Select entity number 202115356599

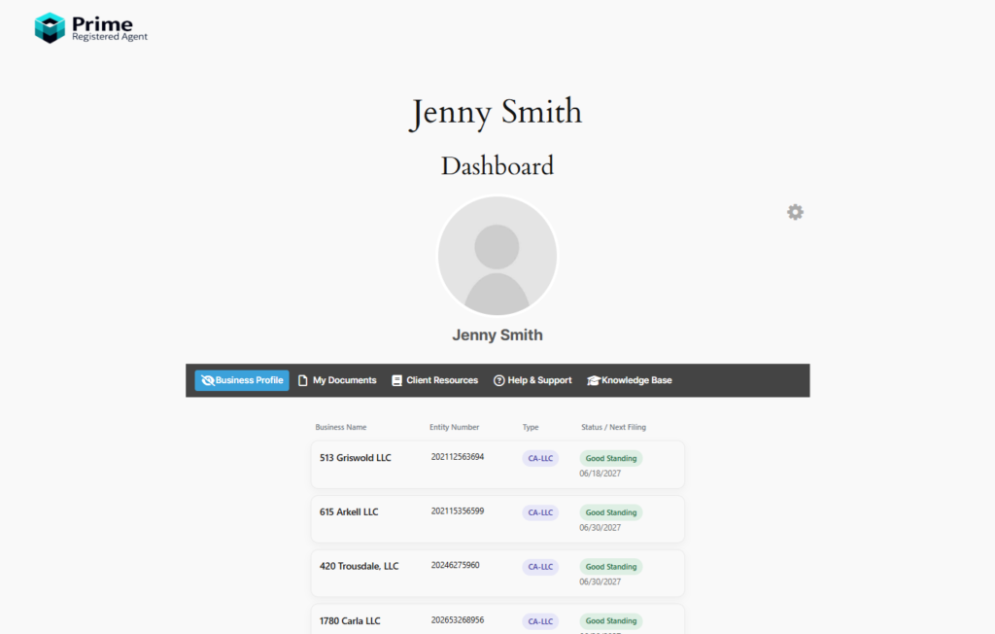tap(458, 511)
